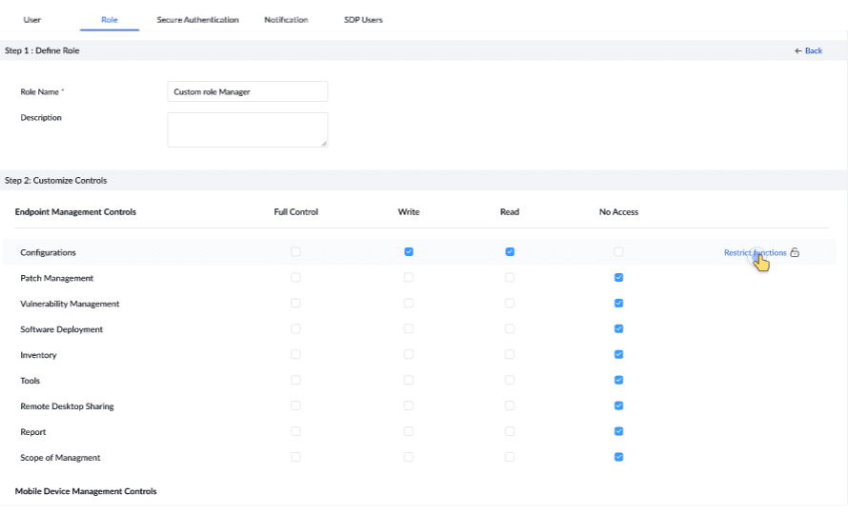
Task: Click the Back link
Action: tap(814, 50)
